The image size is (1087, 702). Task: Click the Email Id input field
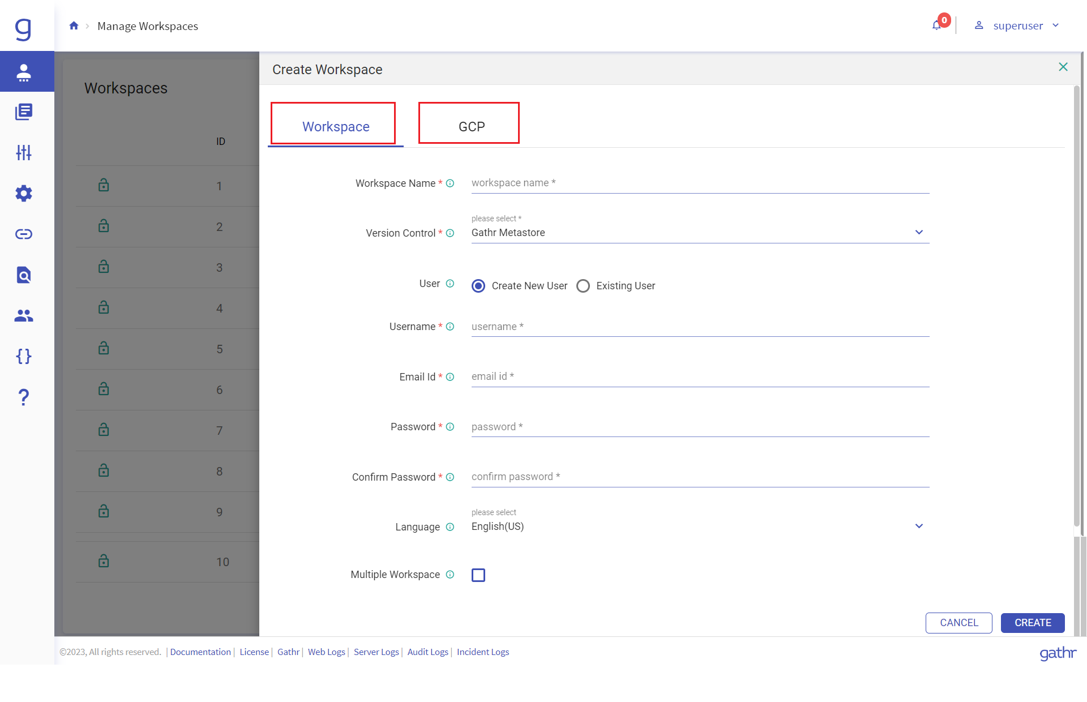point(700,377)
